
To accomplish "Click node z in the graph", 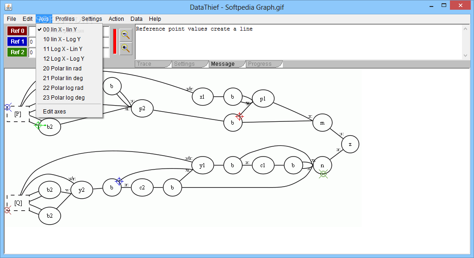I will [x=350, y=144].
